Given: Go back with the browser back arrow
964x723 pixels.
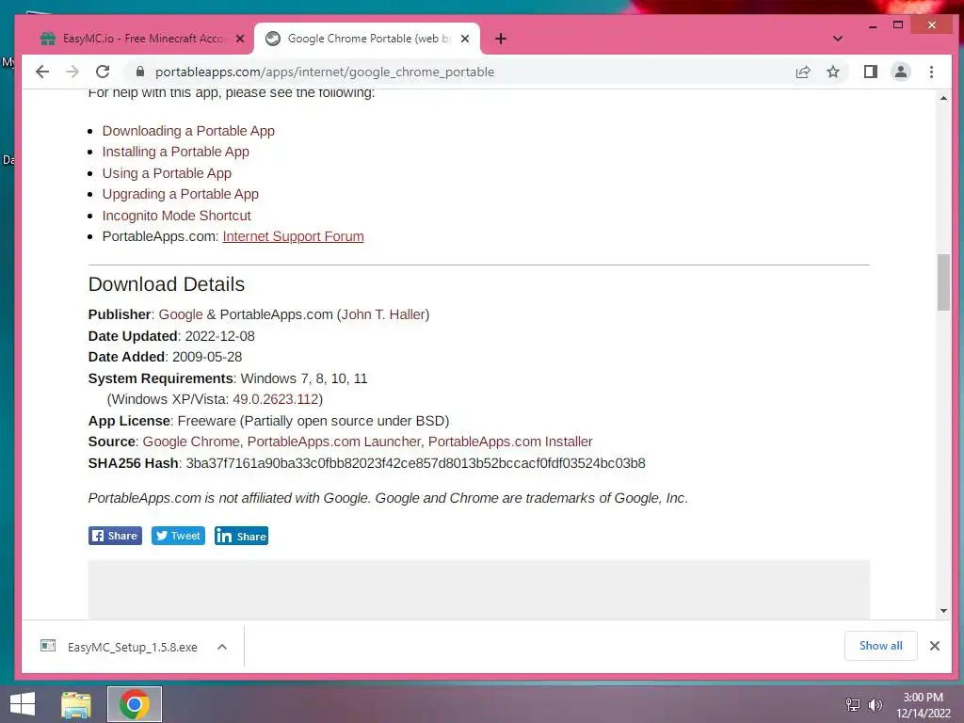Looking at the screenshot, I should (x=41, y=72).
